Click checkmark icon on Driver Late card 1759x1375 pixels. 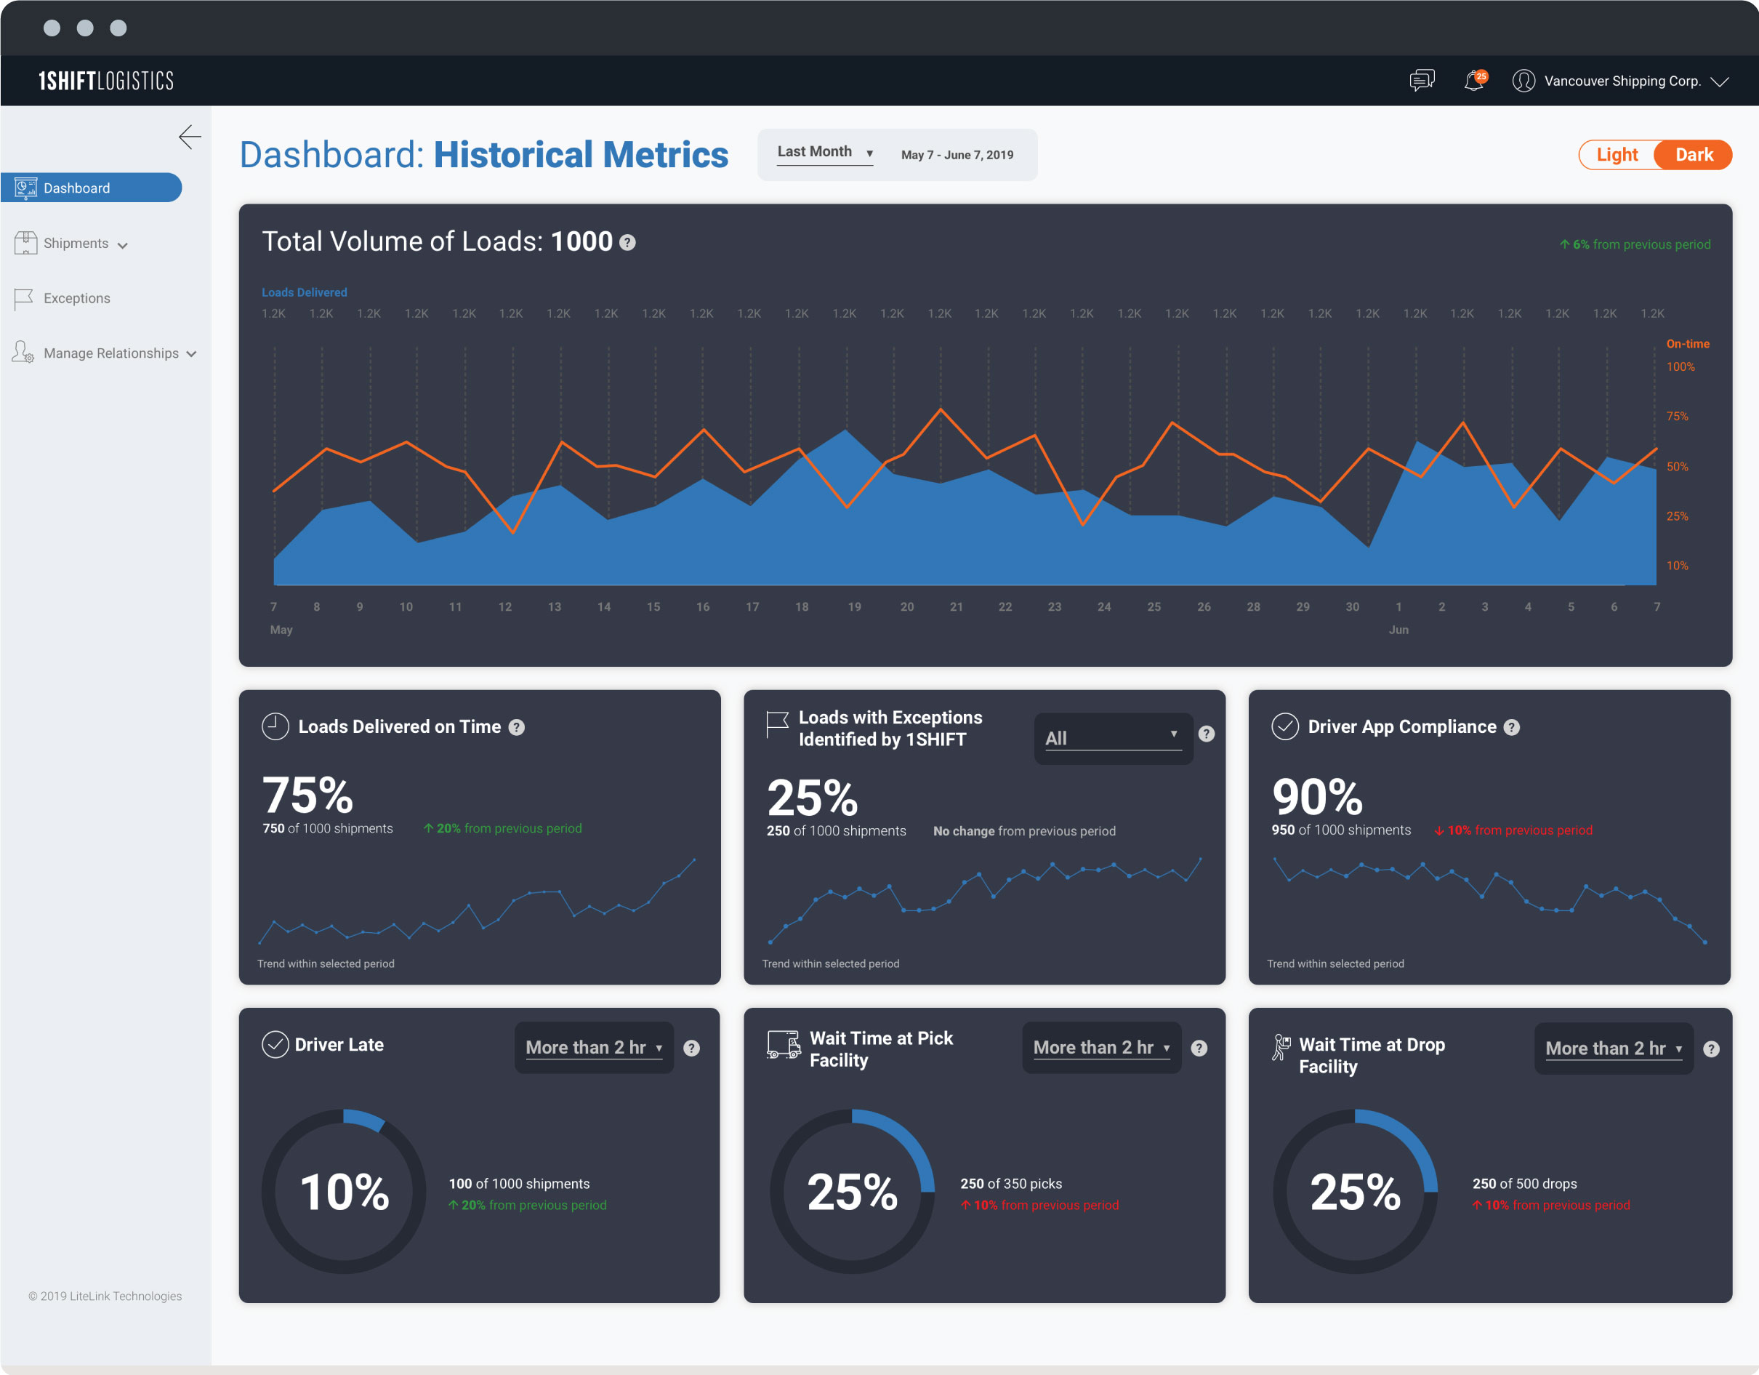(275, 1045)
